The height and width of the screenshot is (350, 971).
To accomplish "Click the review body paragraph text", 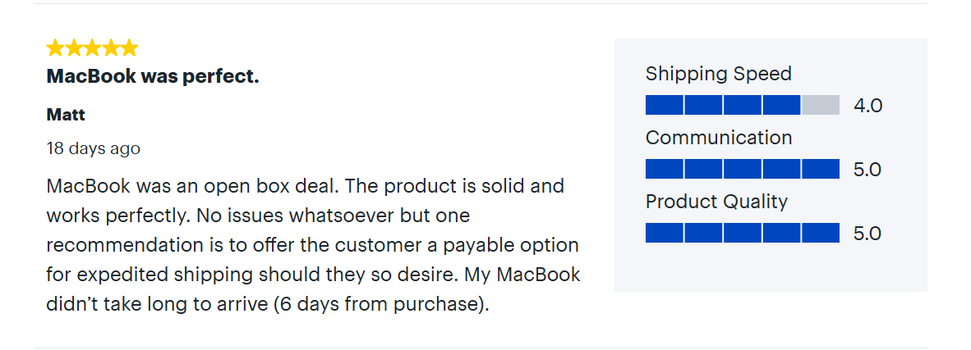I will [x=312, y=245].
